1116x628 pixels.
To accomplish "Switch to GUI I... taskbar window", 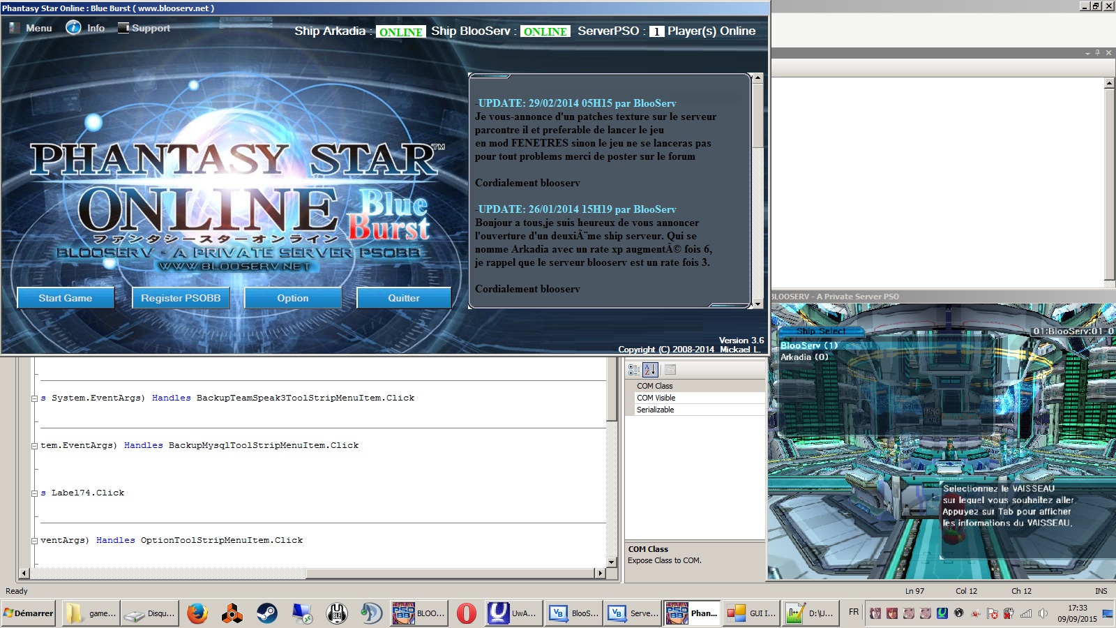I will pyautogui.click(x=751, y=613).
